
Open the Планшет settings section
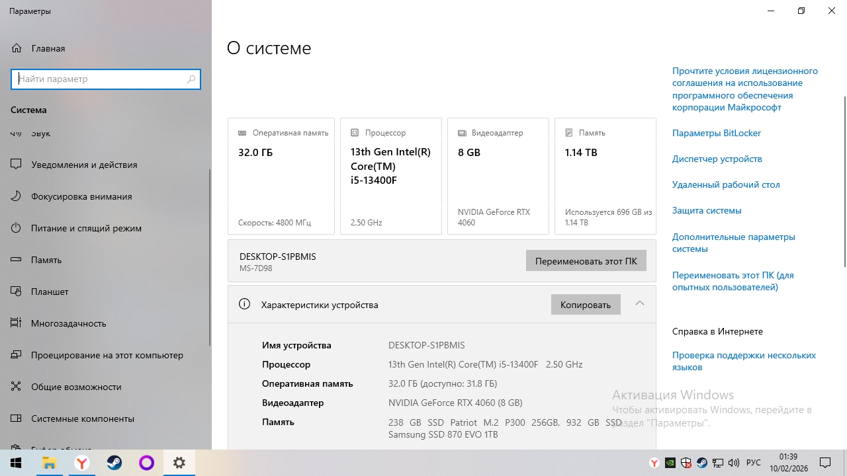[x=106, y=292]
